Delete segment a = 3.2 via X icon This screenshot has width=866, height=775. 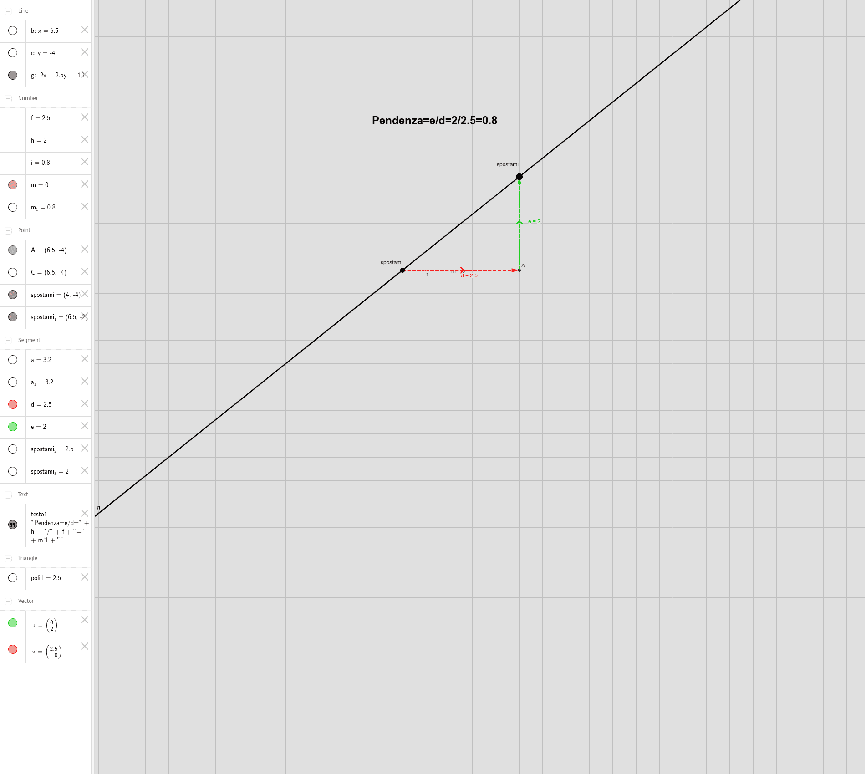point(85,359)
